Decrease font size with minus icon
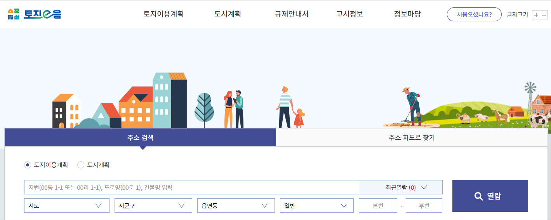551x220 pixels. click(544, 15)
